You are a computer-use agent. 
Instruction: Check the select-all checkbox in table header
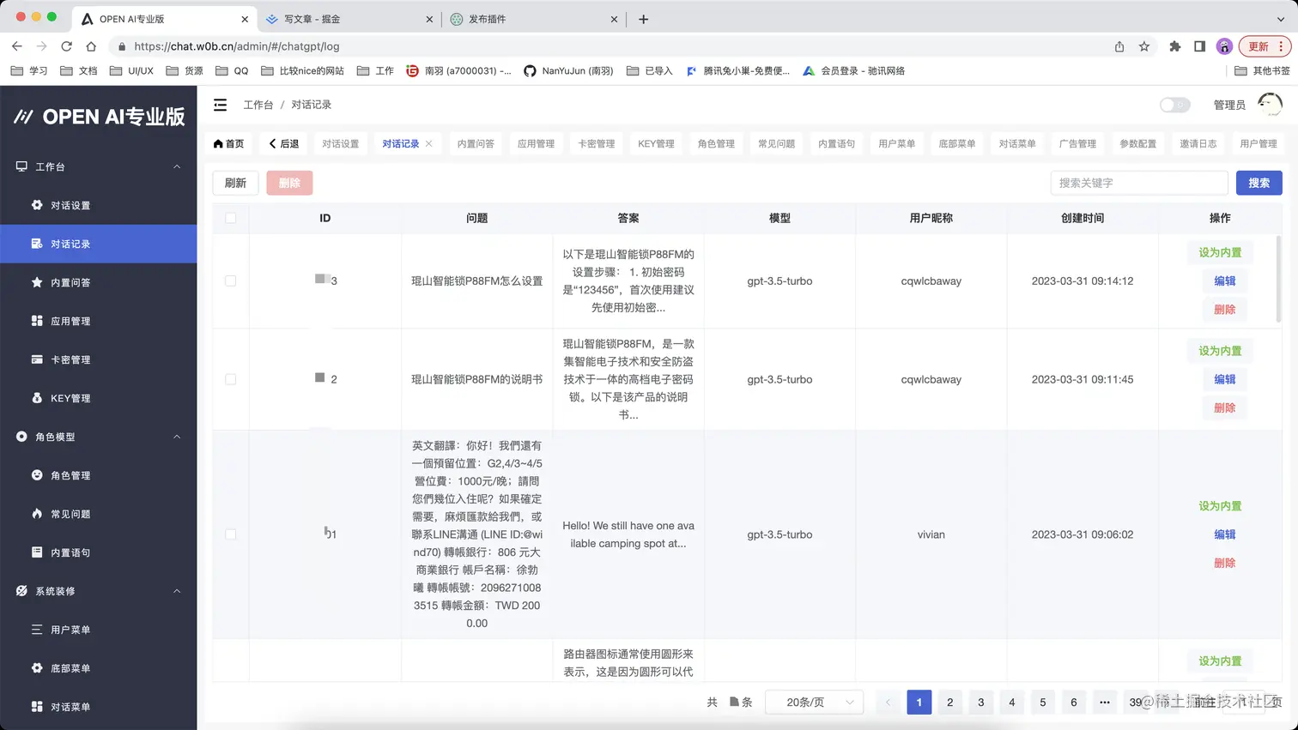[230, 218]
